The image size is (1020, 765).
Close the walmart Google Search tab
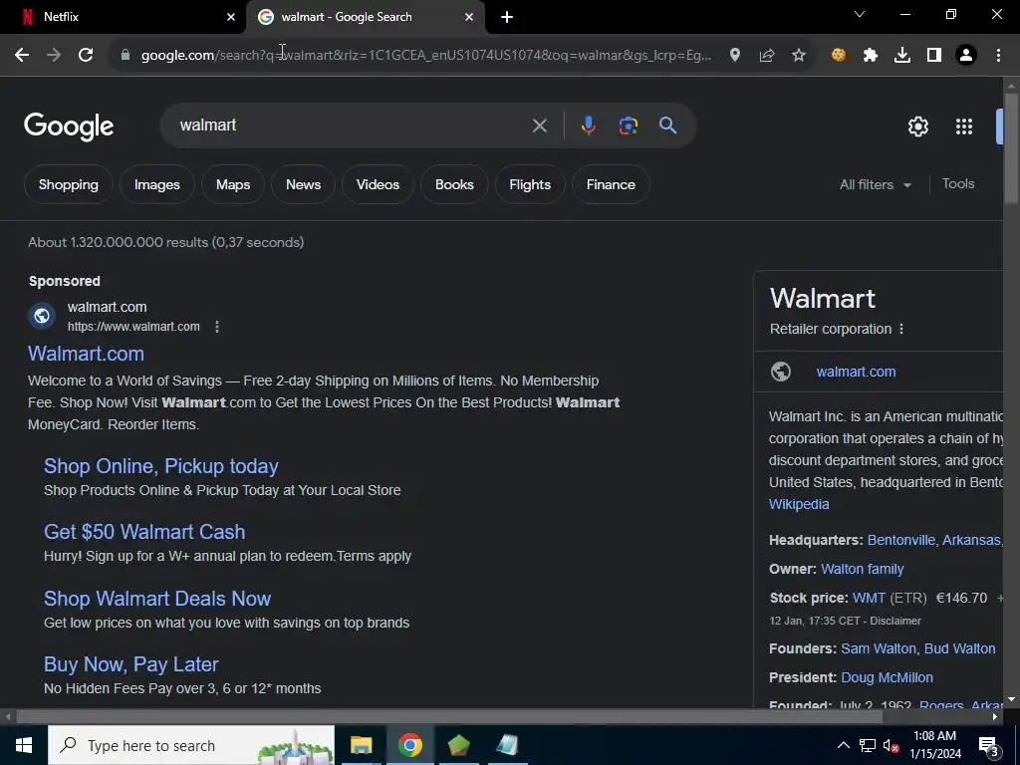tap(469, 17)
